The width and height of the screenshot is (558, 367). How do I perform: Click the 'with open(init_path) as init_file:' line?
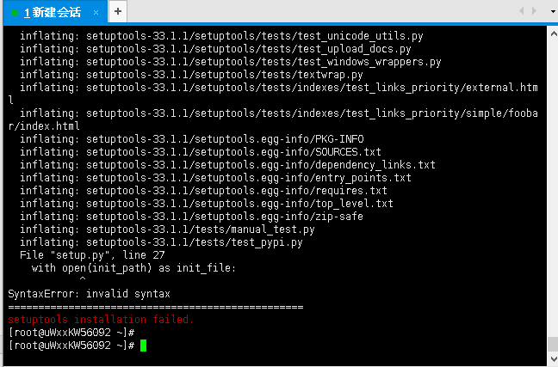coord(133,268)
